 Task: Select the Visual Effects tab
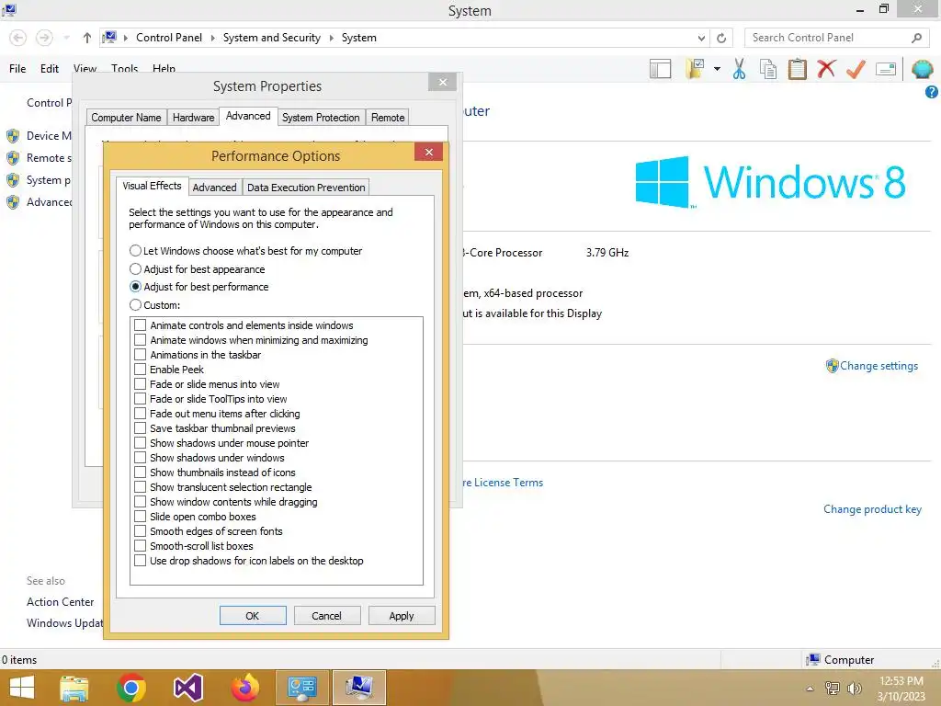[x=152, y=186]
